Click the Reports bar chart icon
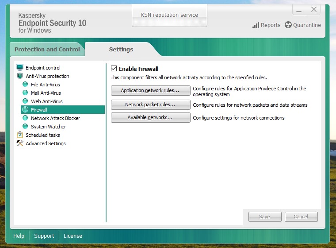 [x=256, y=25]
